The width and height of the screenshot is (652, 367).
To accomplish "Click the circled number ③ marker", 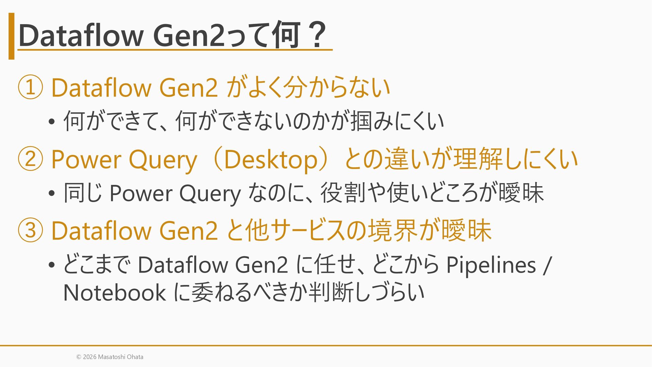I will 30,230.
